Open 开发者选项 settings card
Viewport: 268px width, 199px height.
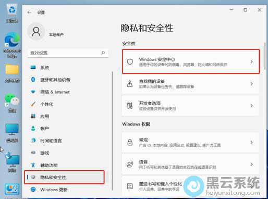tap(190, 106)
